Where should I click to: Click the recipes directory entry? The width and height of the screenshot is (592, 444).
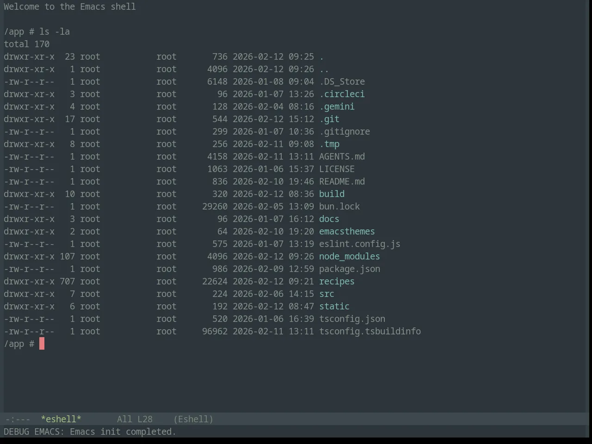tap(337, 281)
